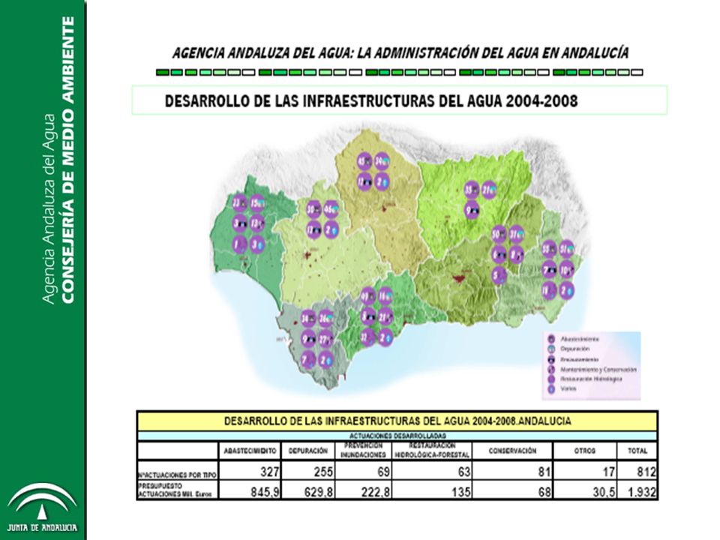Click the PREVENCIÓN INUNDACIONES column header
The image size is (720, 540).
click(x=363, y=451)
